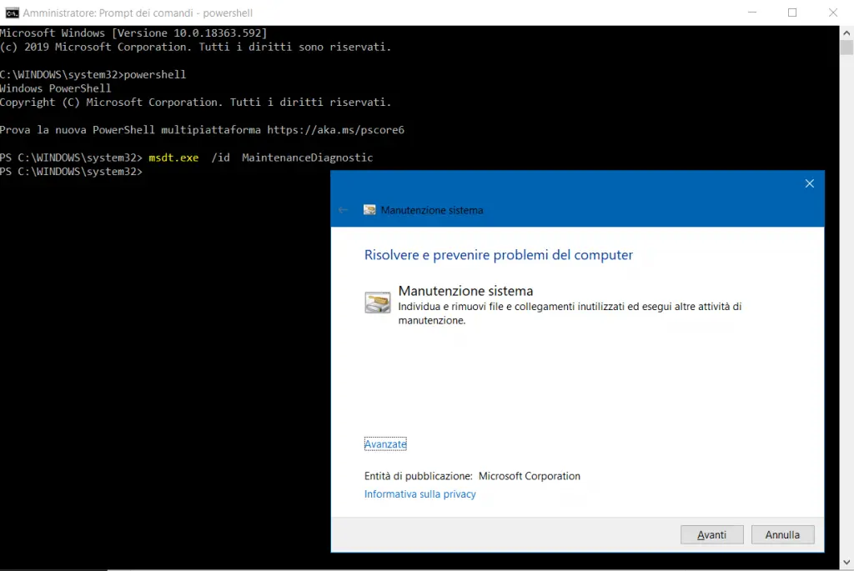Screen dimensions: 854x571
Task: Click scroll down arrow in console scrollbar
Action: [846, 563]
